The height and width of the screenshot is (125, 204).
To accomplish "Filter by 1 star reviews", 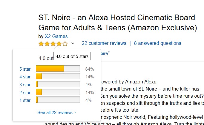I will pos(25,100).
